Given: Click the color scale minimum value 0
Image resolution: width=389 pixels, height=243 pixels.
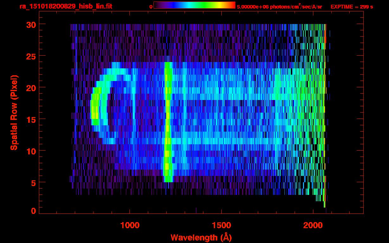Looking at the screenshot, I should coord(151,7).
